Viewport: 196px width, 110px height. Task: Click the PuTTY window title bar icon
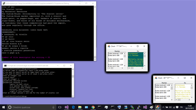tap(4, 3)
